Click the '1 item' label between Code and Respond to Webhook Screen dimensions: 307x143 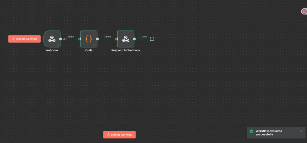tap(107, 36)
